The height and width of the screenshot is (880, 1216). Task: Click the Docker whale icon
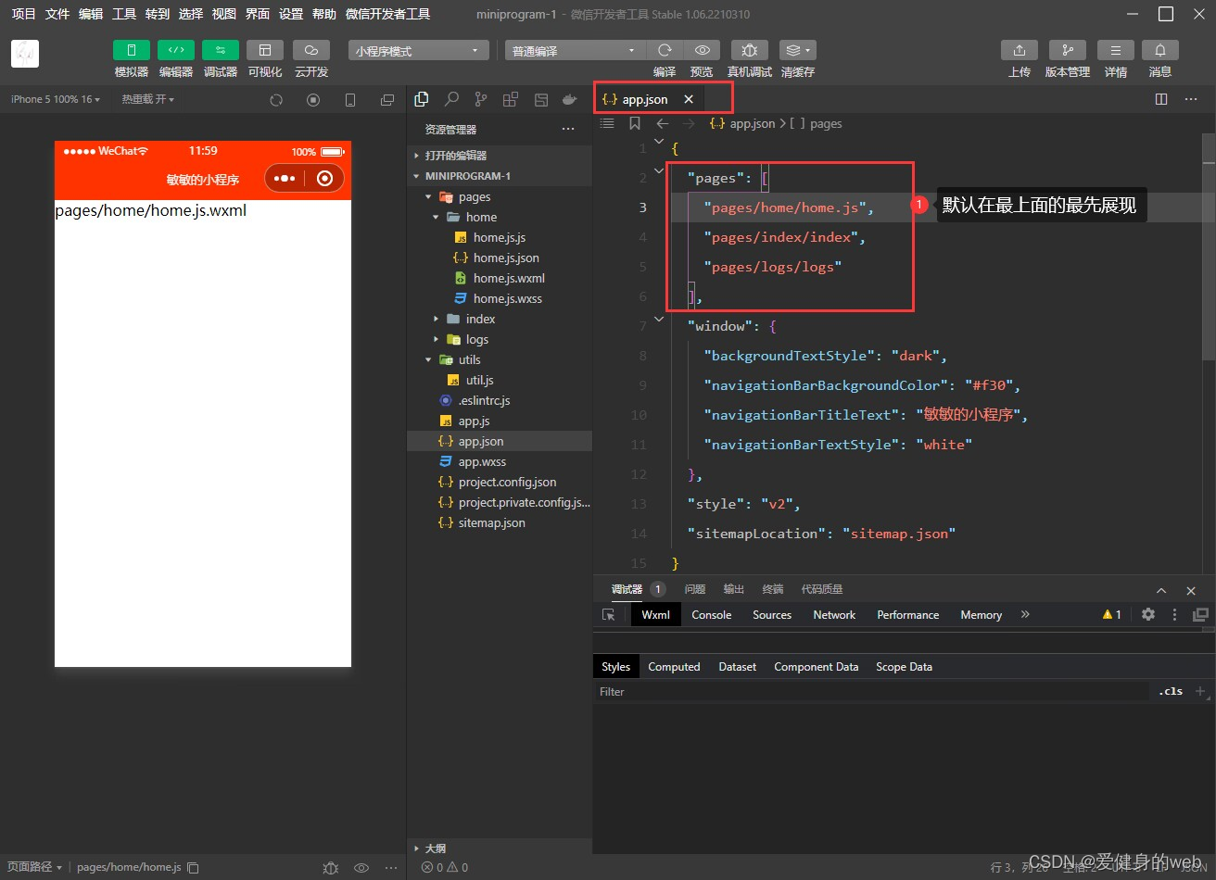point(570,99)
